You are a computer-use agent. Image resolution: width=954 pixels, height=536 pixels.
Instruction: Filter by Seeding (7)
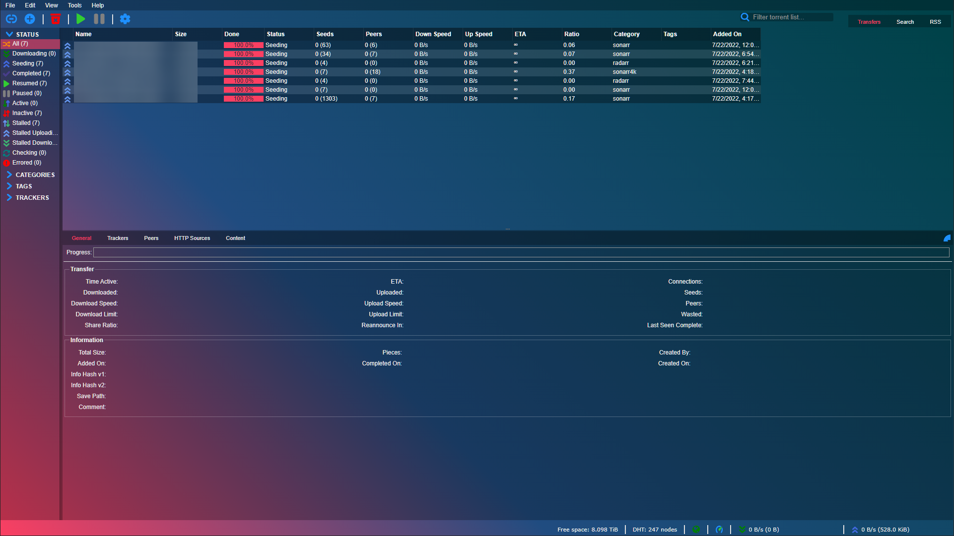coord(31,63)
